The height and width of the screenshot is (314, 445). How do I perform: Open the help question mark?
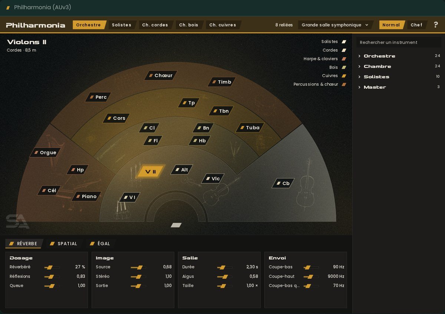pos(436,25)
